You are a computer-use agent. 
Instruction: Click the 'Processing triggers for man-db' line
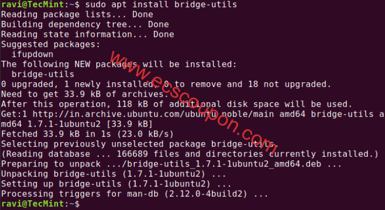tap(134, 194)
